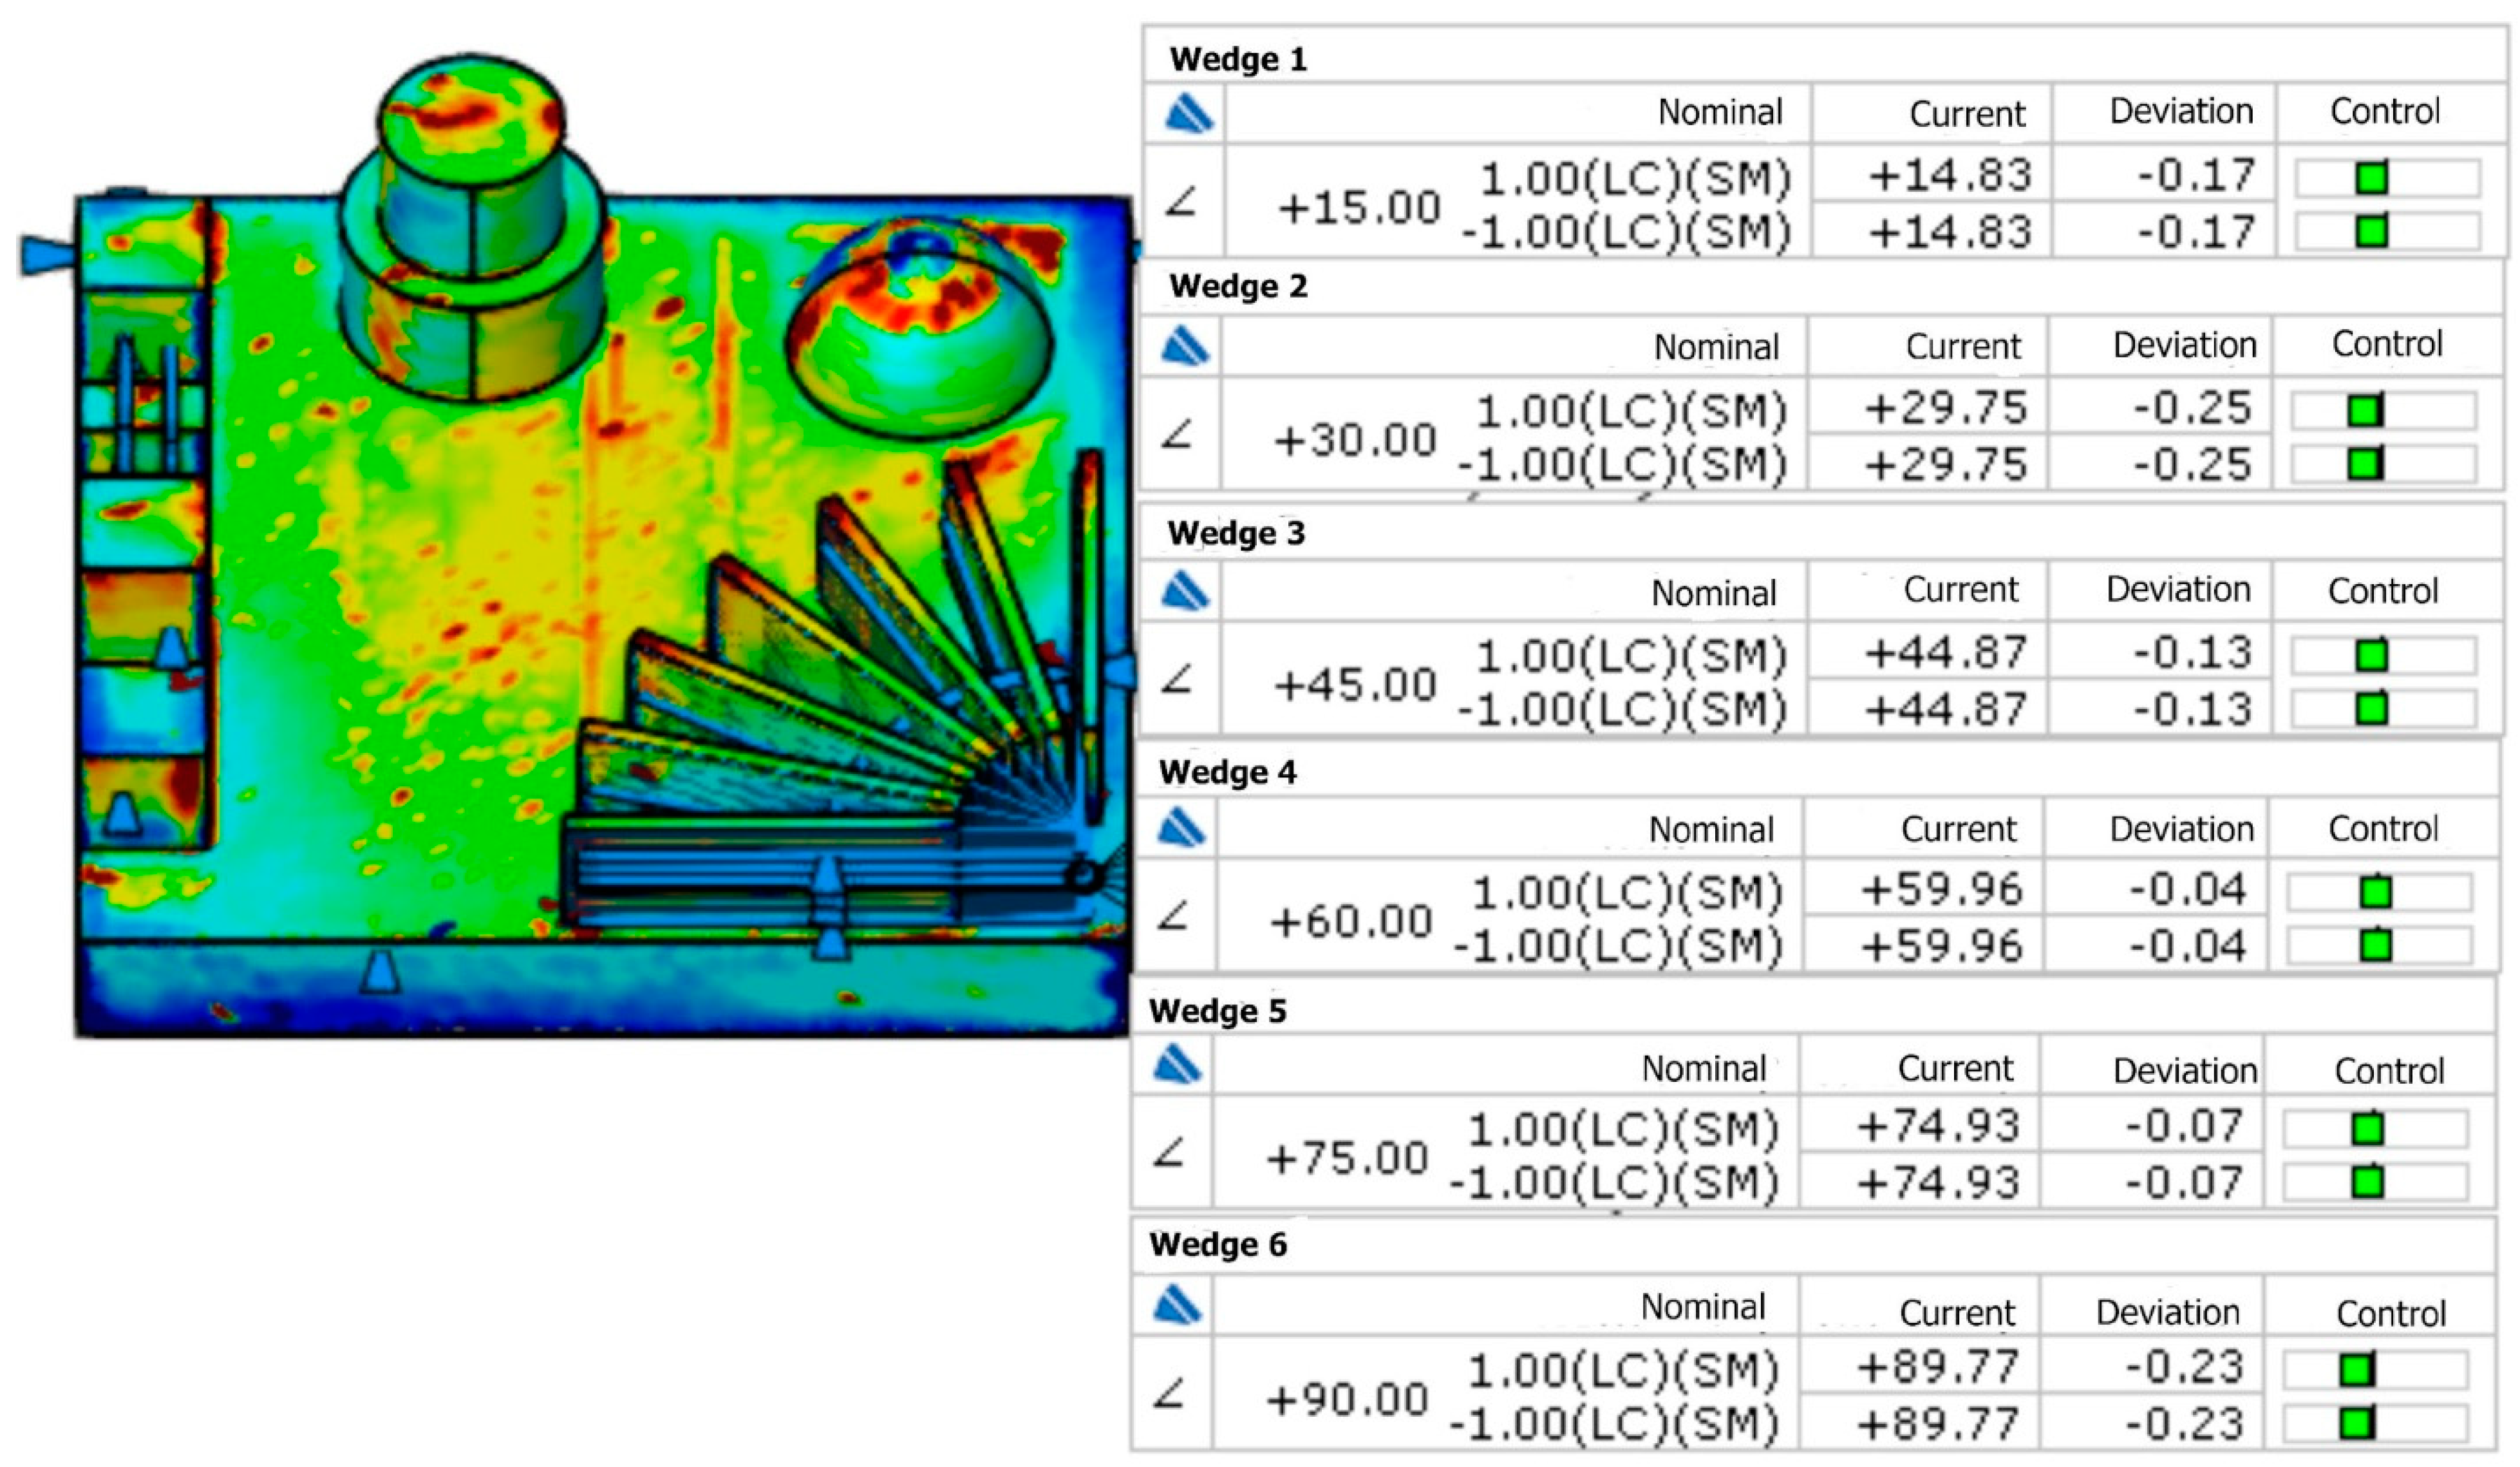
Task: Click the angle symbol in Wedge 3 row
Action: pyautogui.click(x=1178, y=680)
